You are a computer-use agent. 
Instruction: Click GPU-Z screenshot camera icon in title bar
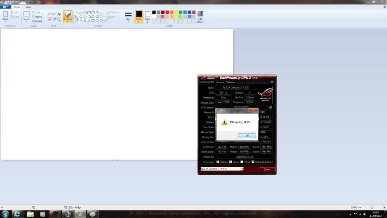(272, 82)
